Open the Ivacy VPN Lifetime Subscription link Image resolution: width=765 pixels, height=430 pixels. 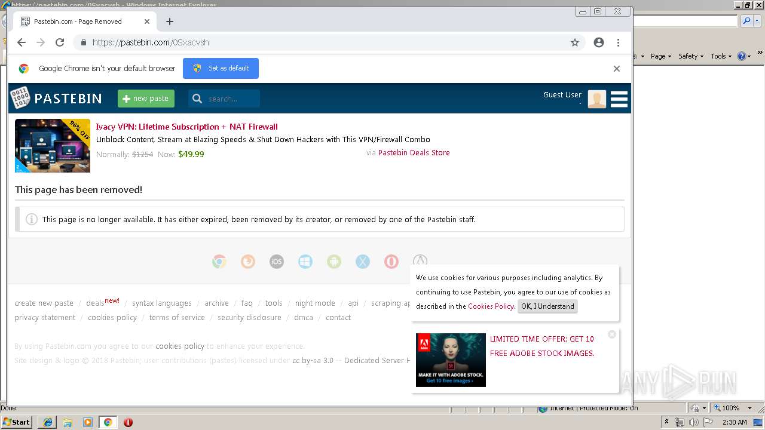click(x=187, y=127)
